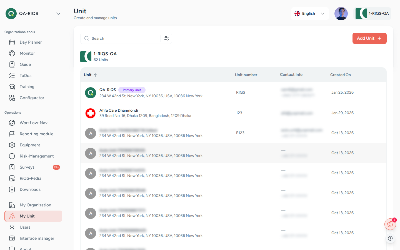Click the 62 Units count label
This screenshot has height=250, width=400.
101,60
